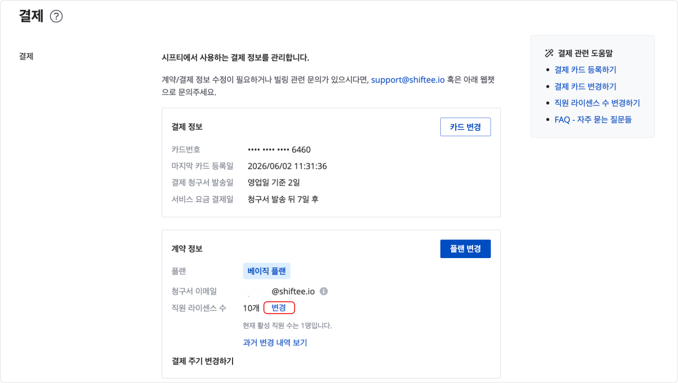
Task: Open 직원 라이센스 수 변경하기 help link
Action: coord(597,103)
